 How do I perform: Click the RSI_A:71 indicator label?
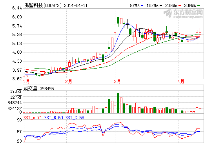click(x=33, y=118)
